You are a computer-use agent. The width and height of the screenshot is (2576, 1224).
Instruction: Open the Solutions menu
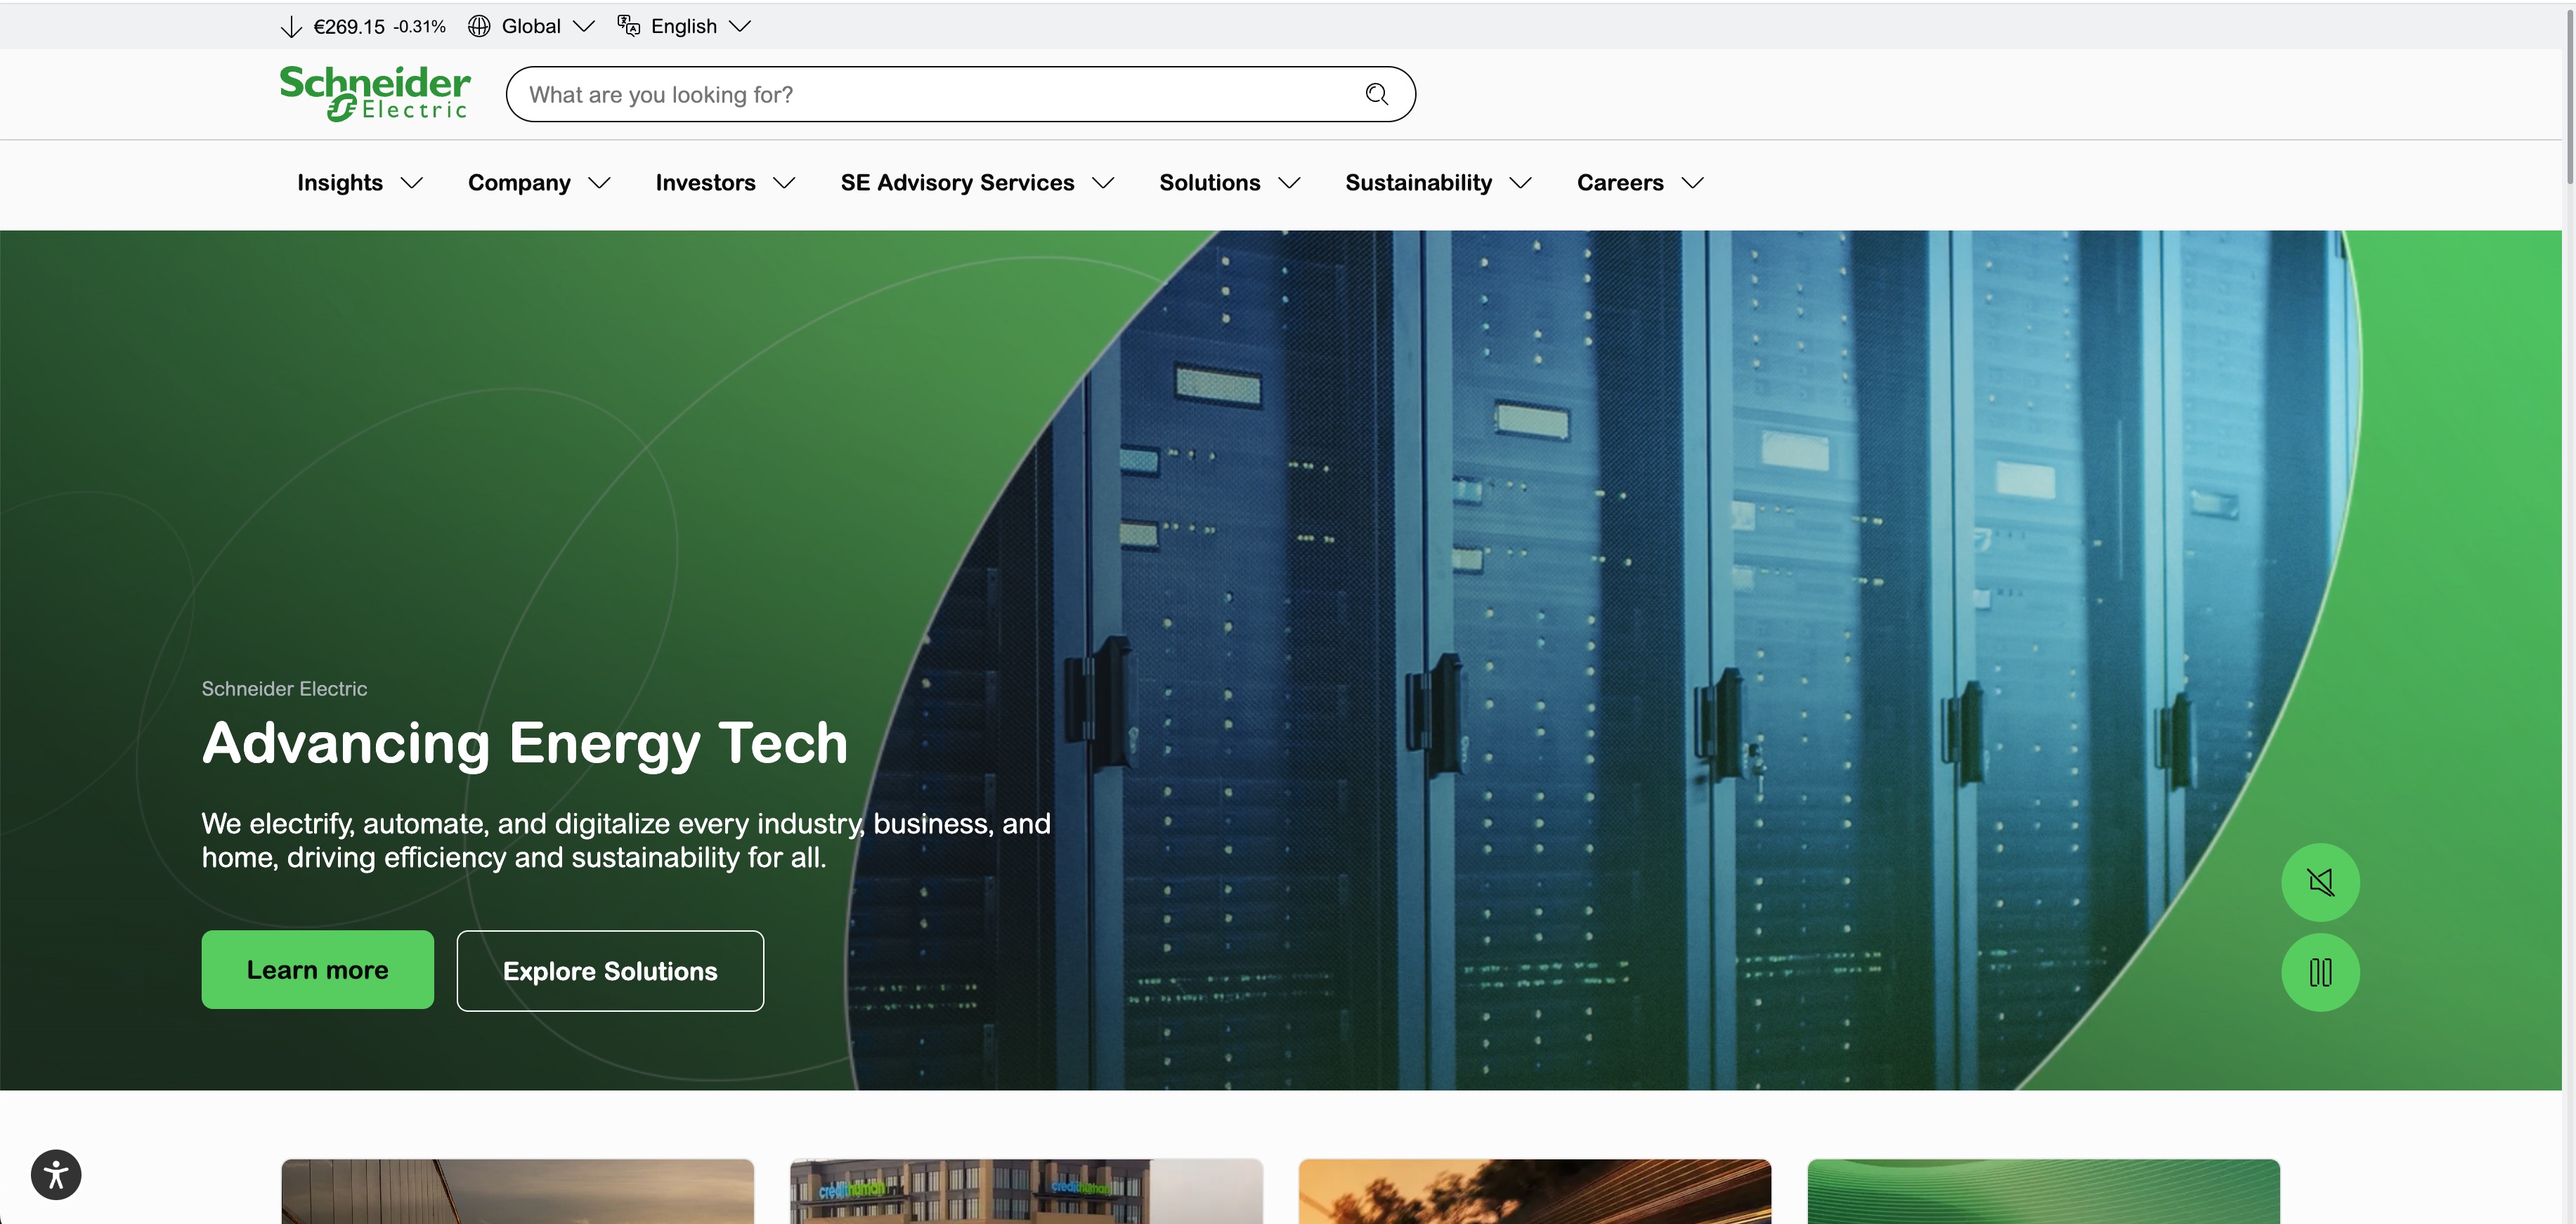tap(1209, 183)
